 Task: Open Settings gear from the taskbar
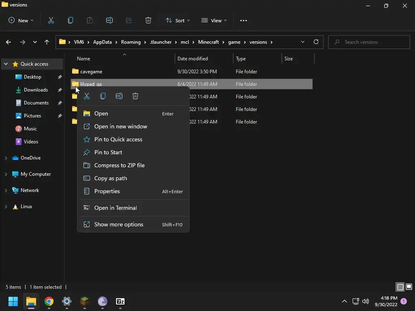pyautogui.click(x=67, y=301)
